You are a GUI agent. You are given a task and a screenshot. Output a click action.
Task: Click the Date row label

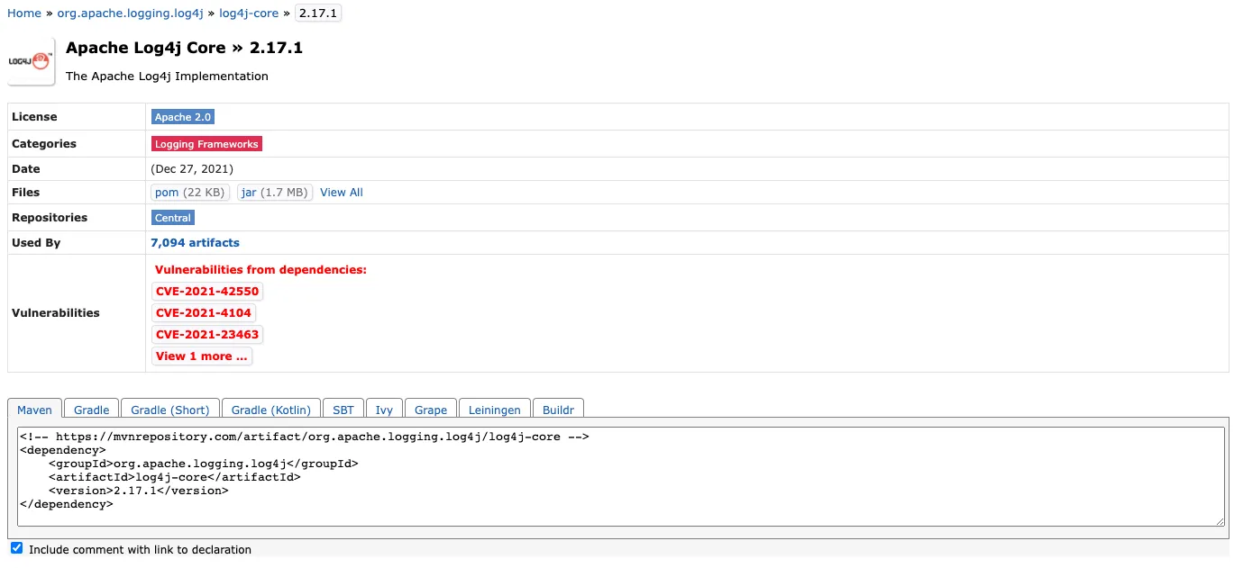coord(26,169)
